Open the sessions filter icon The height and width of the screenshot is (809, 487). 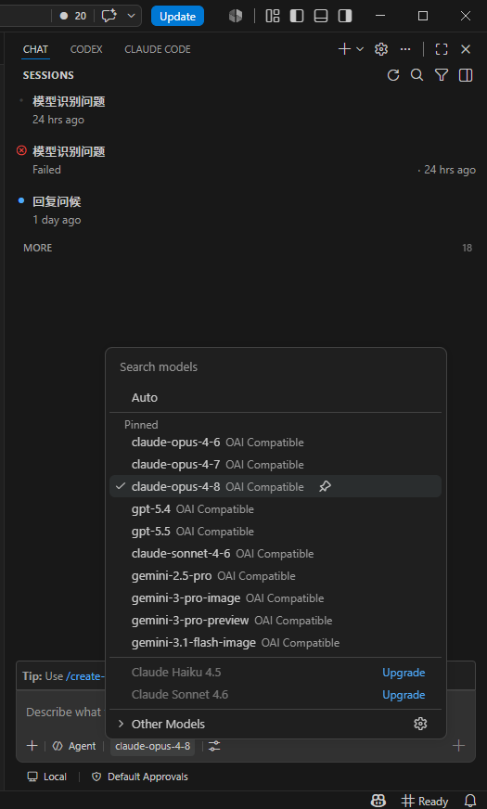point(442,75)
